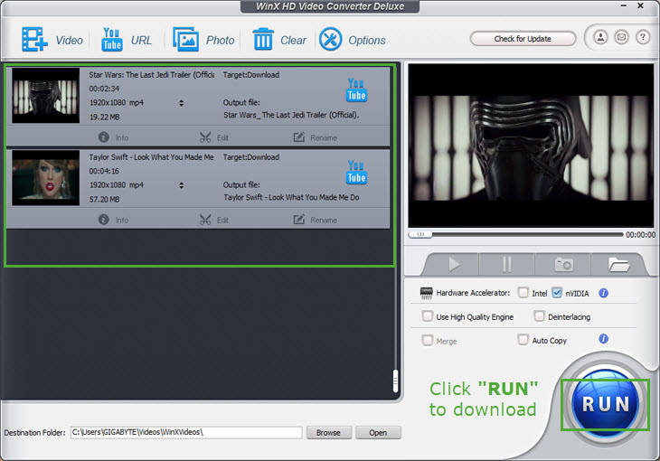
Task: Click the "19.22 MB" file size
Action: [x=104, y=117]
